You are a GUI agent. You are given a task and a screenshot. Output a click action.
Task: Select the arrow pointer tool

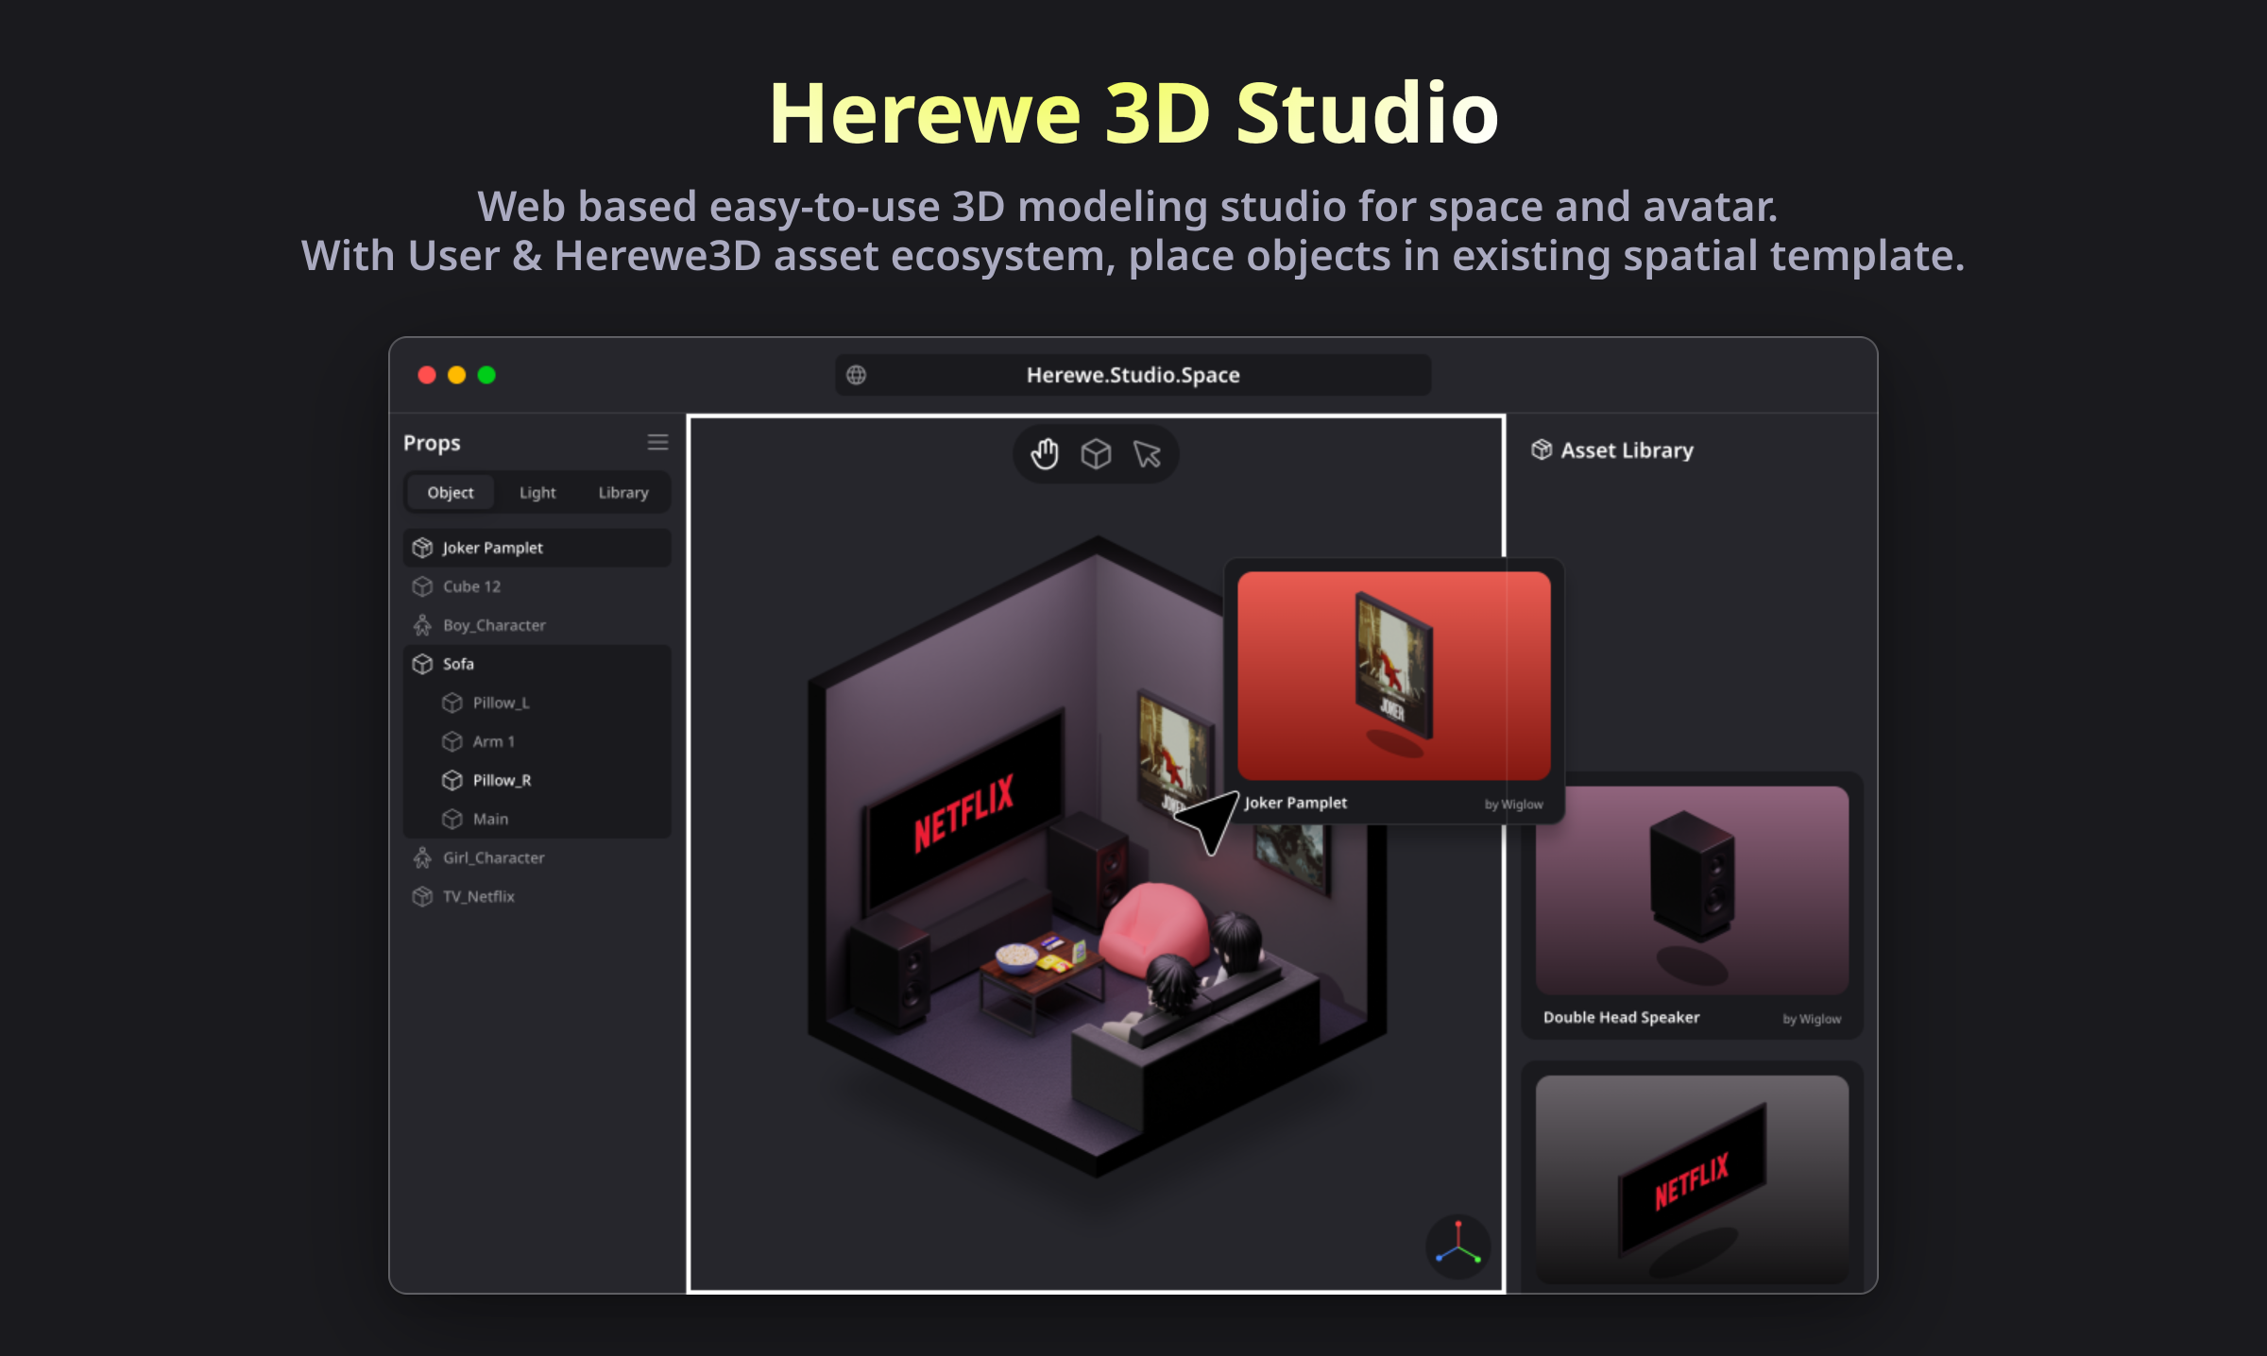pyautogui.click(x=1147, y=454)
